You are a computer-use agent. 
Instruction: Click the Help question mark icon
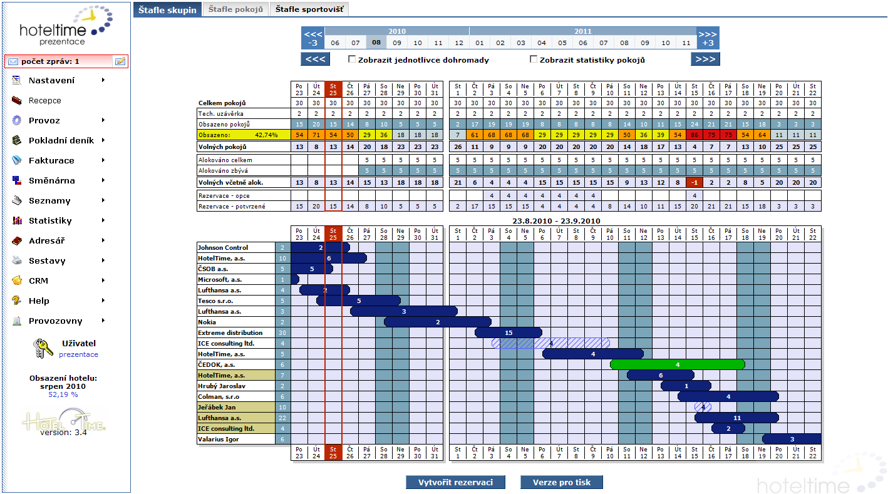click(x=17, y=301)
